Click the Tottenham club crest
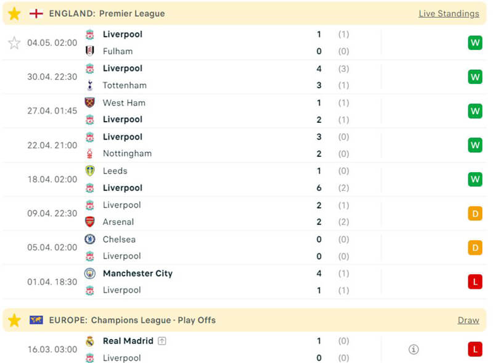Image resolution: width=493 pixels, height=363 pixels. coord(90,85)
